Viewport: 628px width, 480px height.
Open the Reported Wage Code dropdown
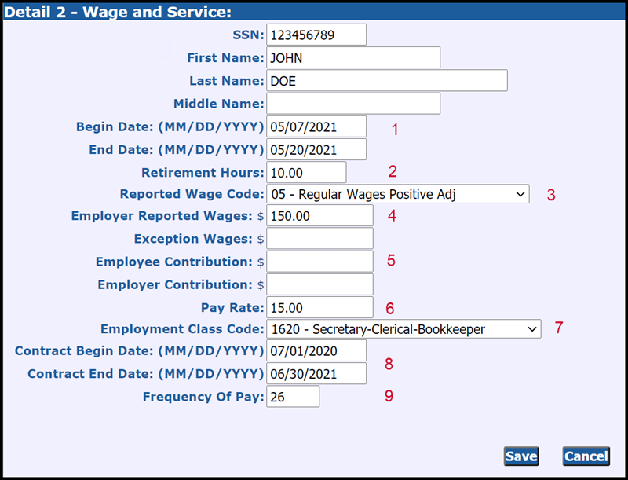[396, 194]
